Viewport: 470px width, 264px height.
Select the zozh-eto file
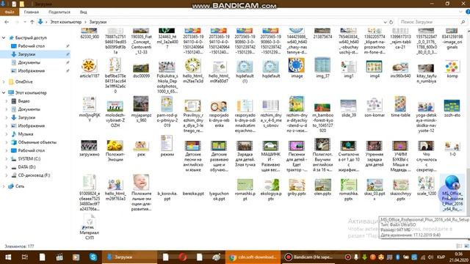coord(452,109)
